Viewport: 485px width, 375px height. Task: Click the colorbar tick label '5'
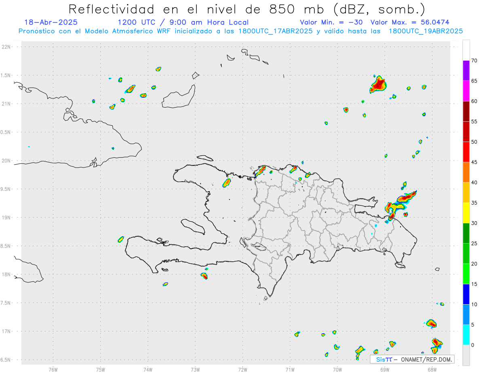pyautogui.click(x=472, y=325)
